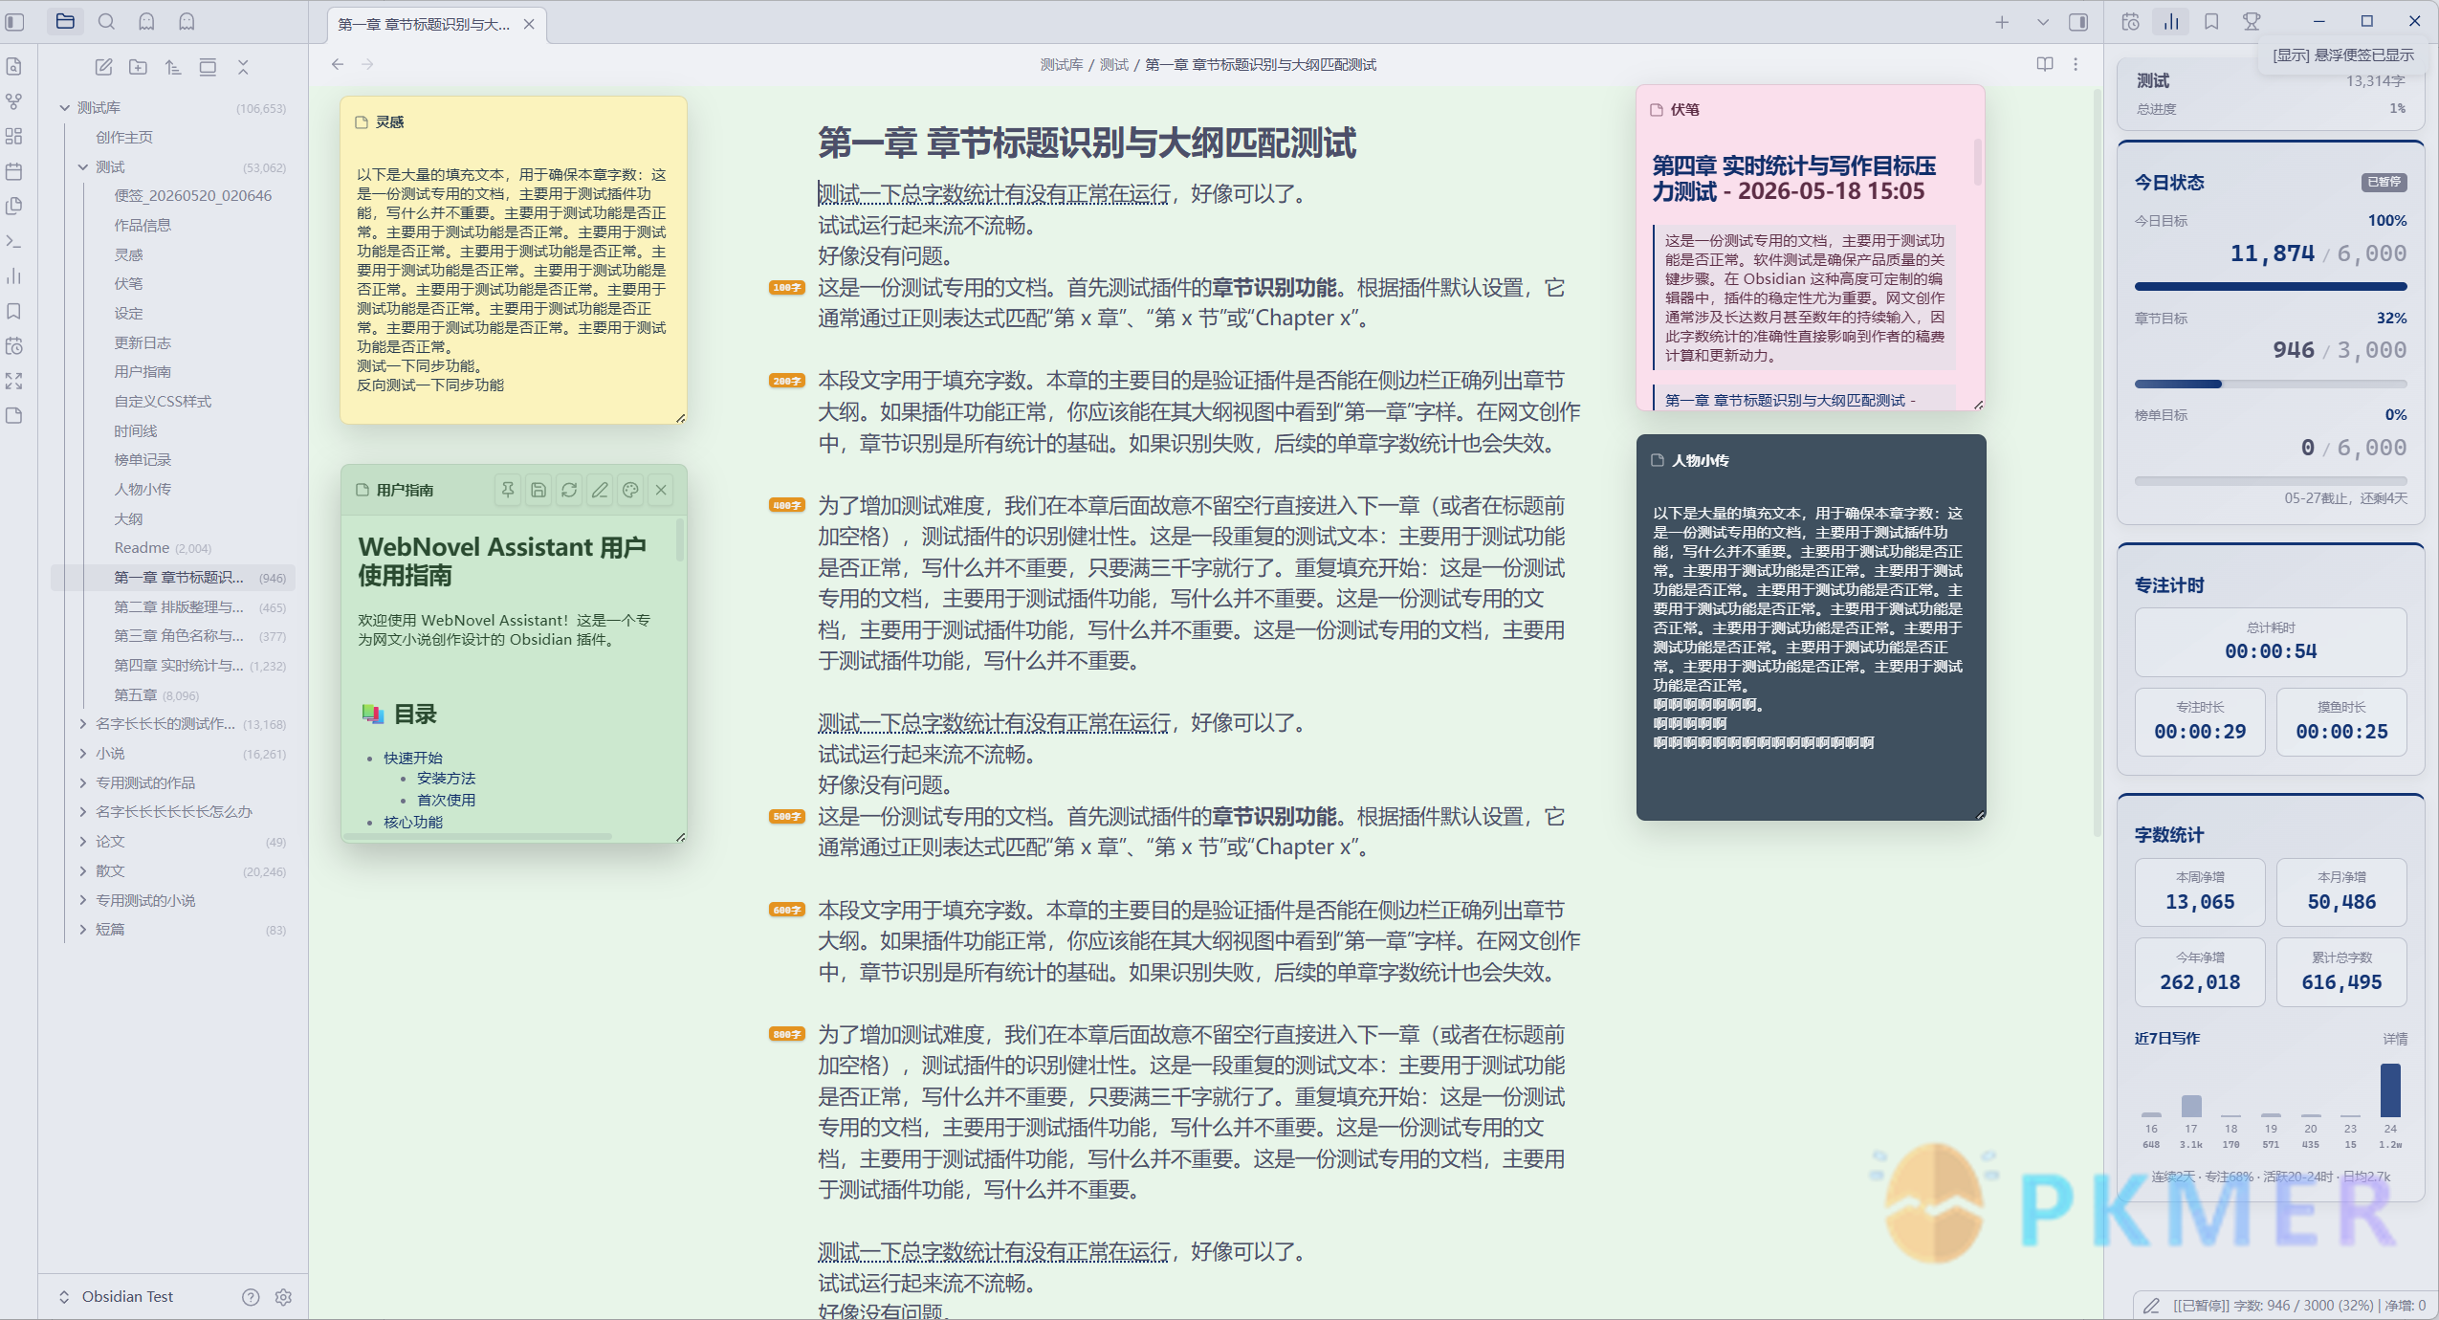The image size is (2439, 1320).
Task: Open the tab list dropdown arrow
Action: (x=2043, y=22)
